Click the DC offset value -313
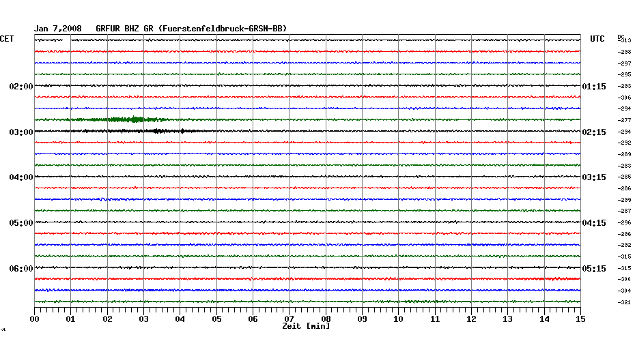The width and height of the screenshot is (635, 337). coord(625,40)
